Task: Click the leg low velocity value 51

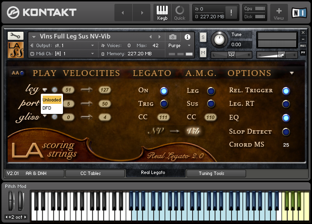Action: click(x=68, y=90)
